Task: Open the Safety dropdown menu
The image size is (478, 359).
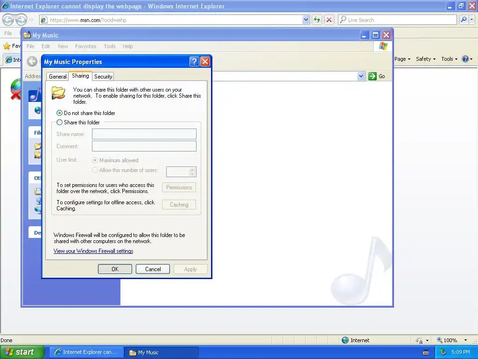Action: [x=426, y=59]
